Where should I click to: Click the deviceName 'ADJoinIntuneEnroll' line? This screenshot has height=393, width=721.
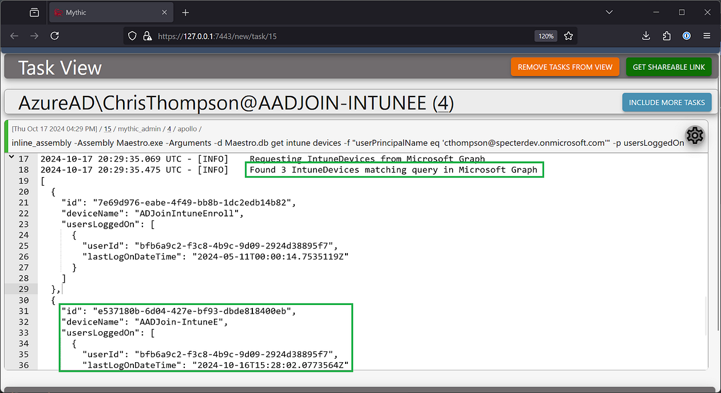[153, 213]
